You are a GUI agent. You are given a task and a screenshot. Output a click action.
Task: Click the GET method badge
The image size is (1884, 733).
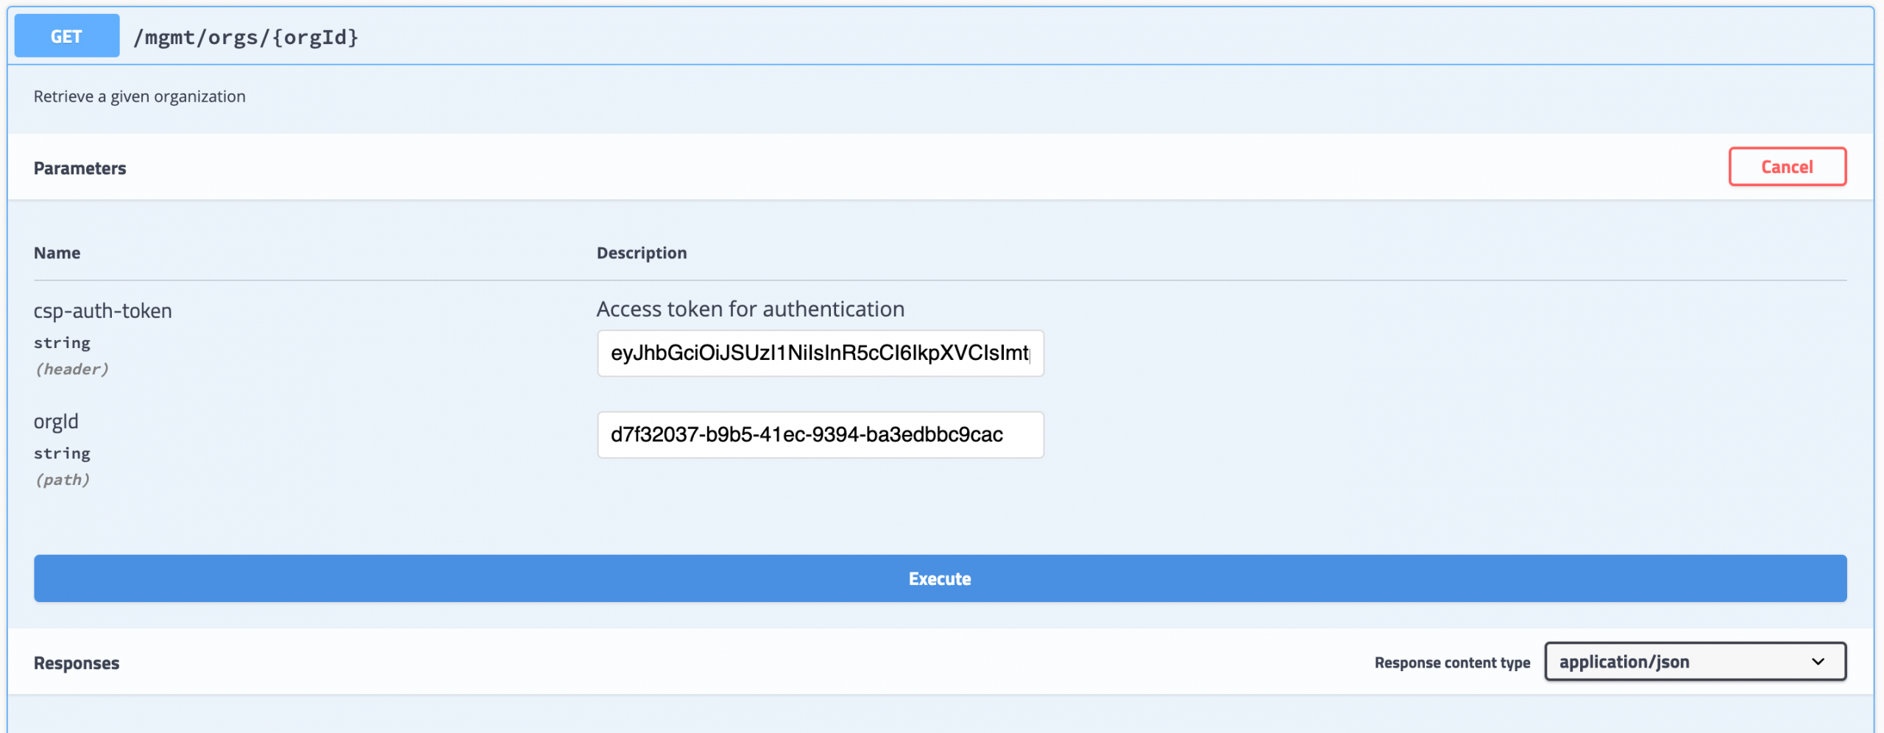coord(66,36)
